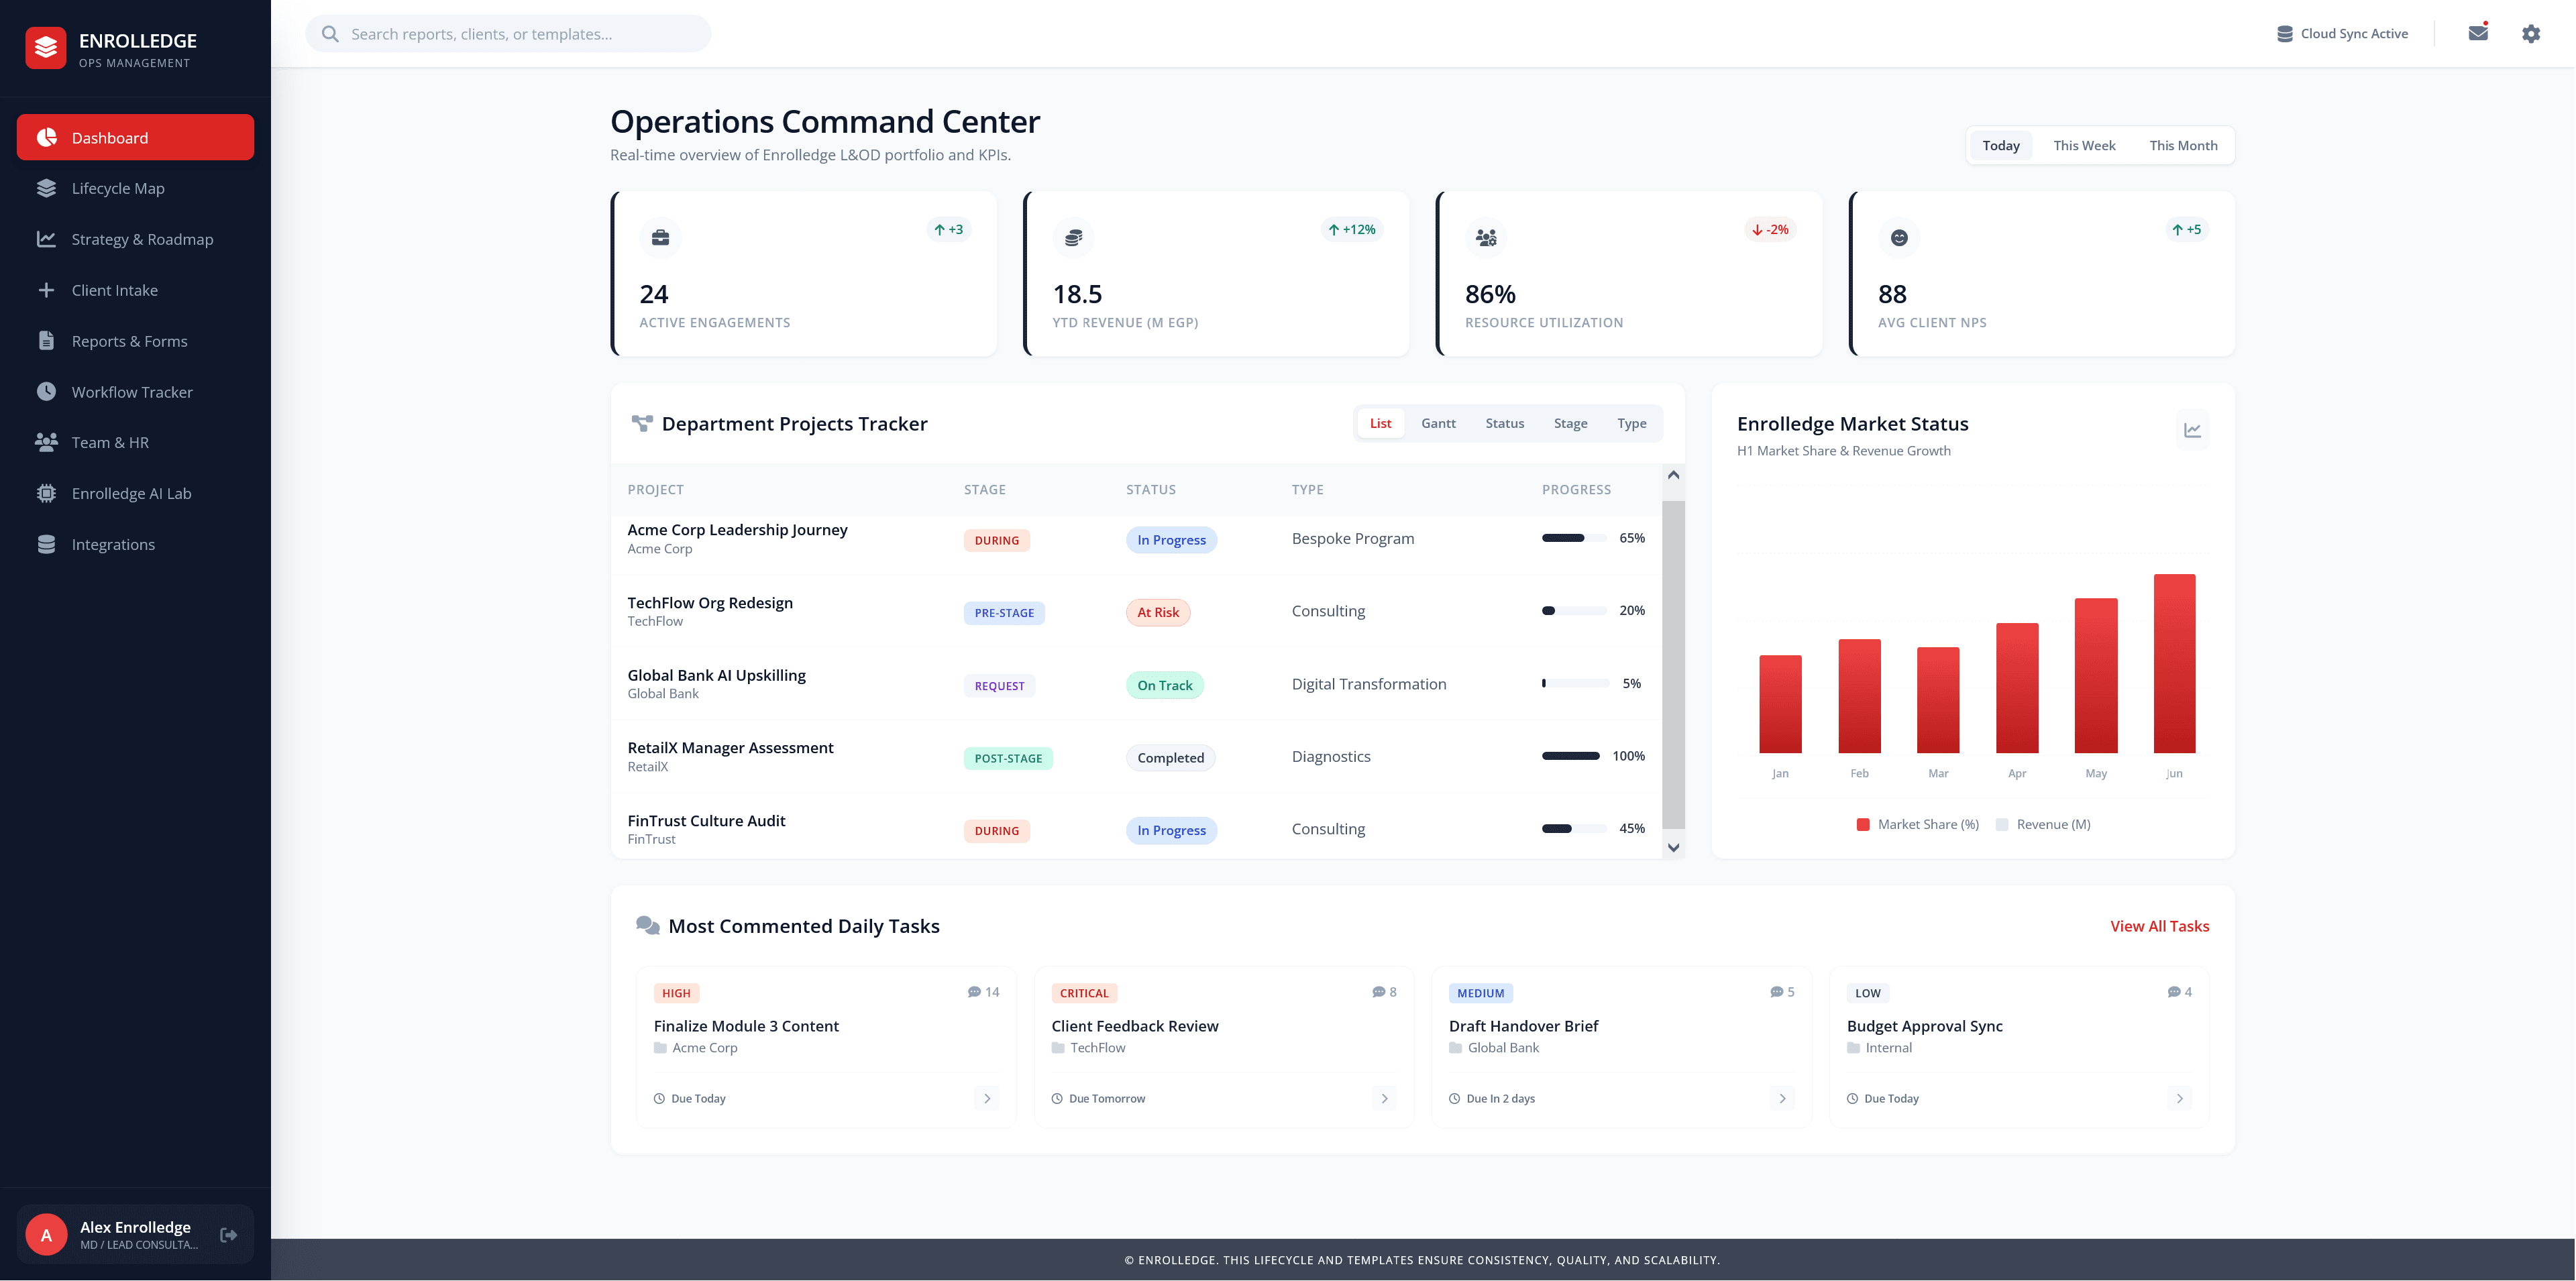Go to Enrolledge AI Lab

131,493
